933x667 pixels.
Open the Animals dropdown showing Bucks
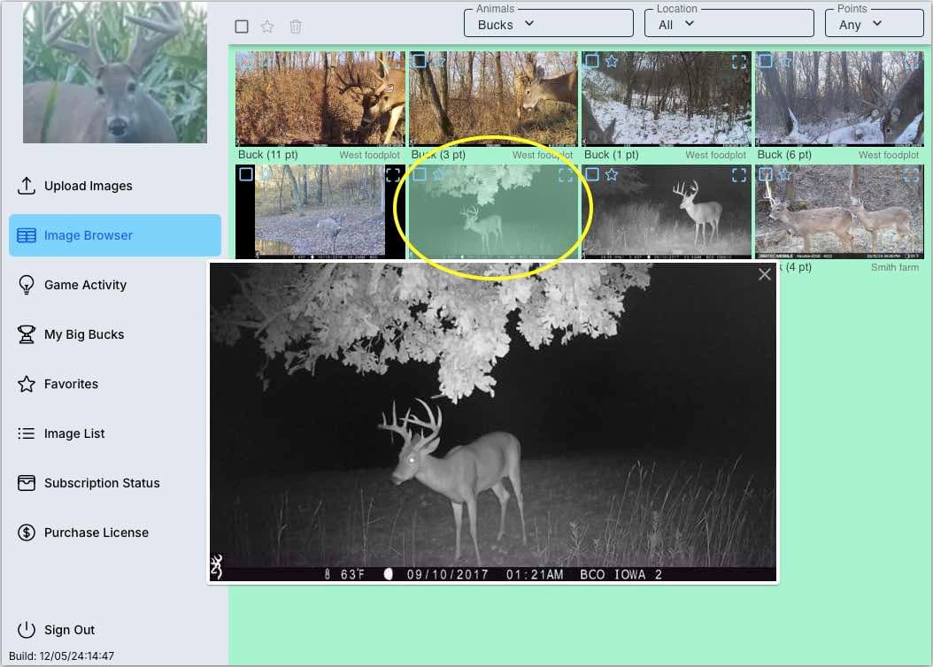click(x=548, y=24)
